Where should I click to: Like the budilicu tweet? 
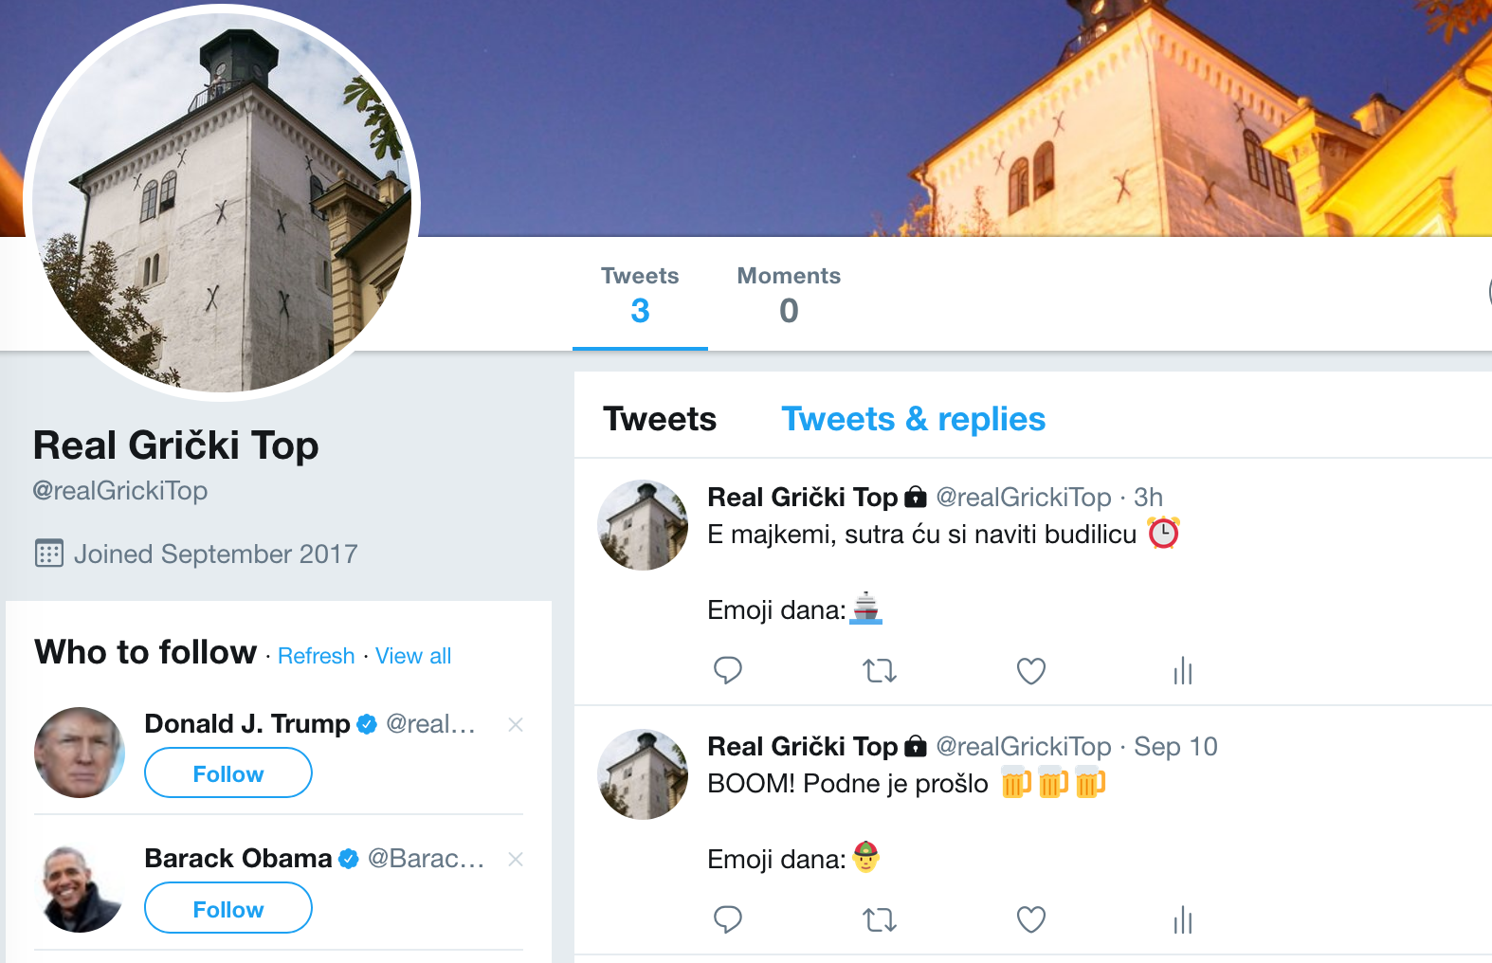(x=1030, y=671)
